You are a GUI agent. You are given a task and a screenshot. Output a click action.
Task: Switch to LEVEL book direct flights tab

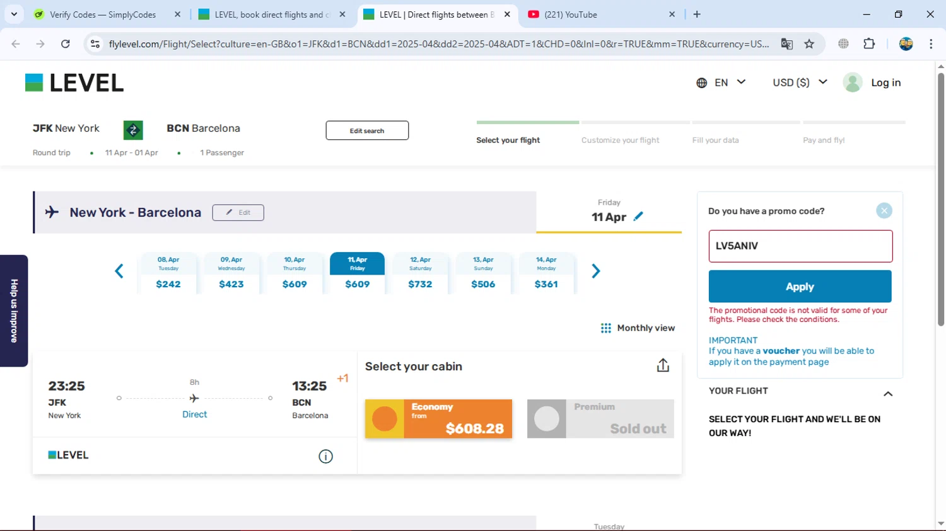[272, 14]
